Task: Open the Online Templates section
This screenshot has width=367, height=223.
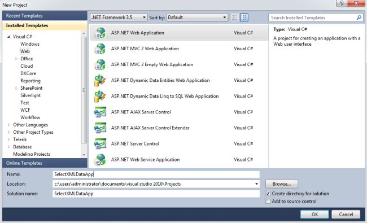Action: [45, 163]
